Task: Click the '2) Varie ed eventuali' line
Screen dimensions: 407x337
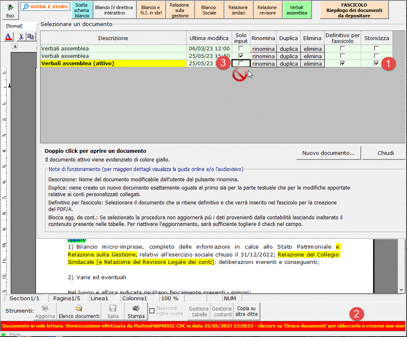Action: click(x=97, y=278)
